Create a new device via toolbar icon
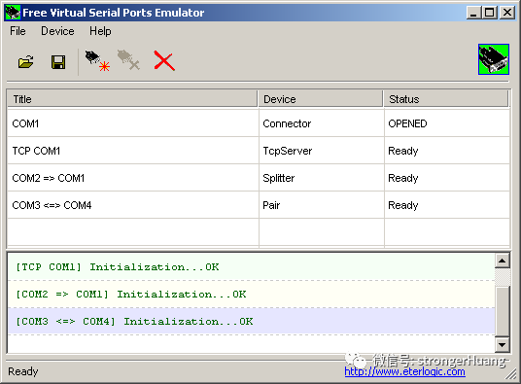Screen dimensions: 521x384 (x=97, y=60)
